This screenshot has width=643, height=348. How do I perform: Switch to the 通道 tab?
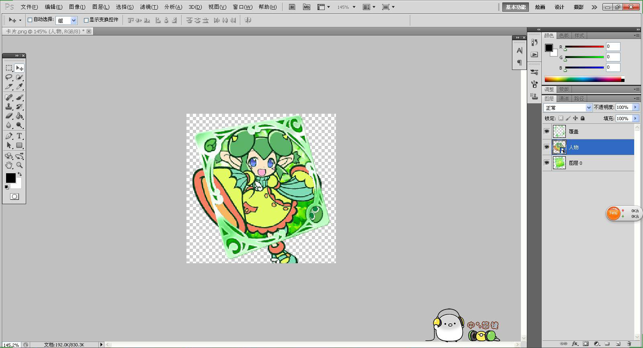564,98
